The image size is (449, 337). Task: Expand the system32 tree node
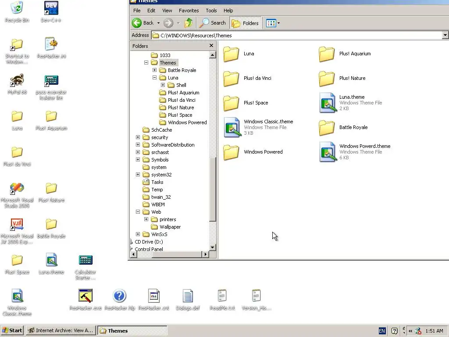(x=138, y=175)
